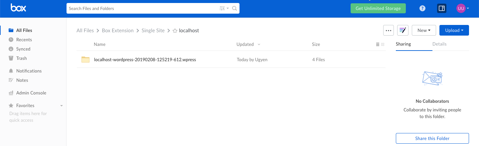Switch to grid view

[383, 45]
